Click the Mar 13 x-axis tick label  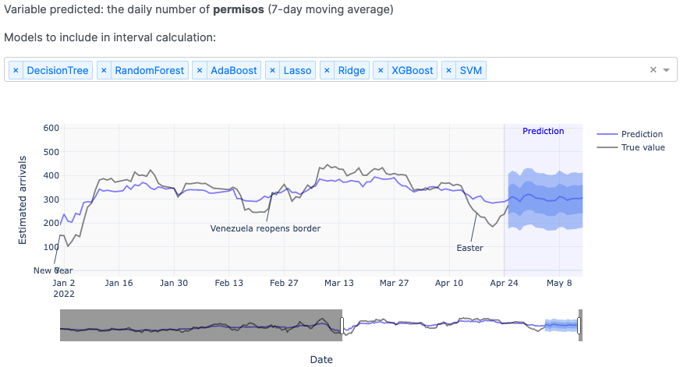[x=339, y=283]
